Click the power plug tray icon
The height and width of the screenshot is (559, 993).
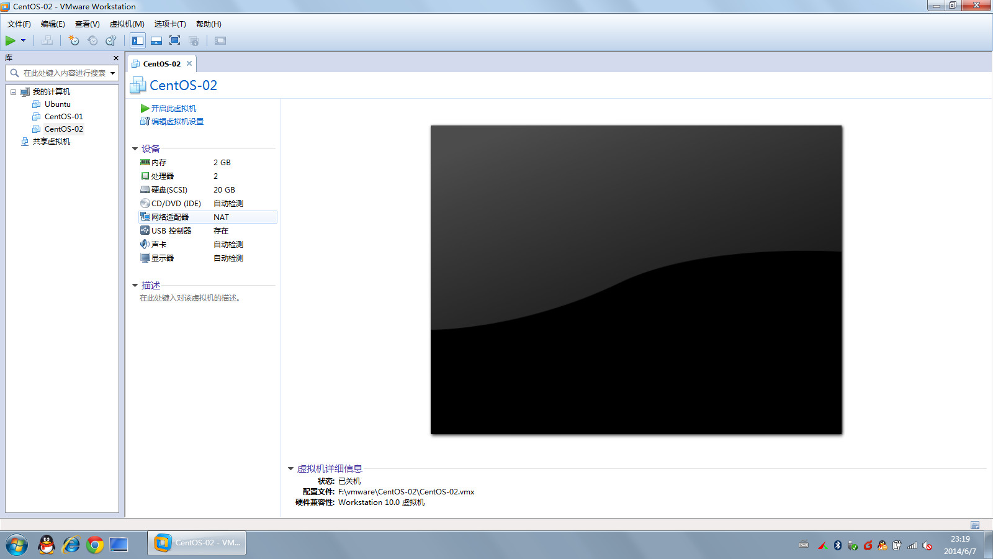point(897,545)
